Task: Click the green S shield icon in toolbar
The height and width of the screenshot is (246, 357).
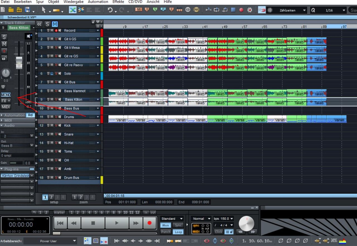Action: click(155, 10)
